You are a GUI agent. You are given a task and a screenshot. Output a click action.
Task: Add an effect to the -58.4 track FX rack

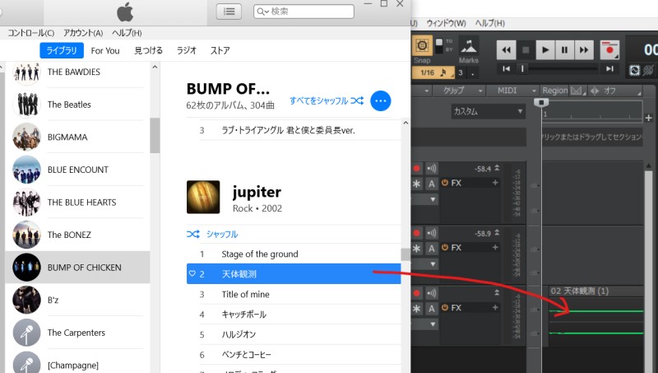tap(495, 183)
